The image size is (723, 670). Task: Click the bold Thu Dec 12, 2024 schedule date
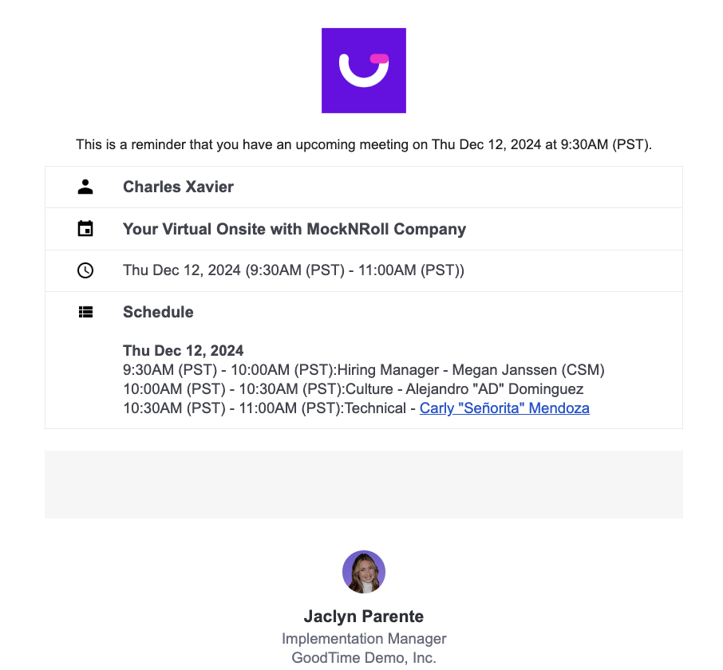click(183, 350)
